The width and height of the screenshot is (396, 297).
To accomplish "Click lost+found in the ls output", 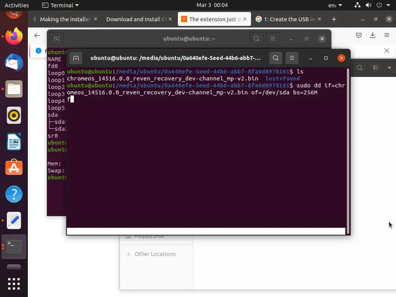I will click(x=282, y=79).
